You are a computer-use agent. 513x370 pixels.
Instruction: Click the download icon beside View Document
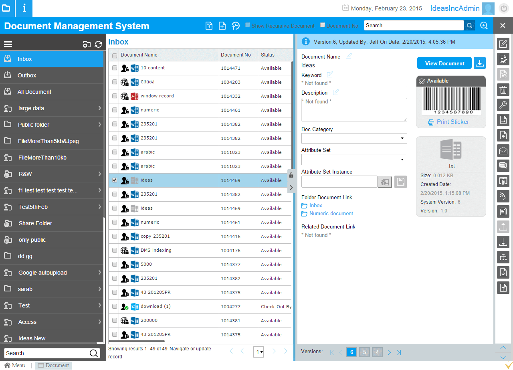tap(480, 63)
